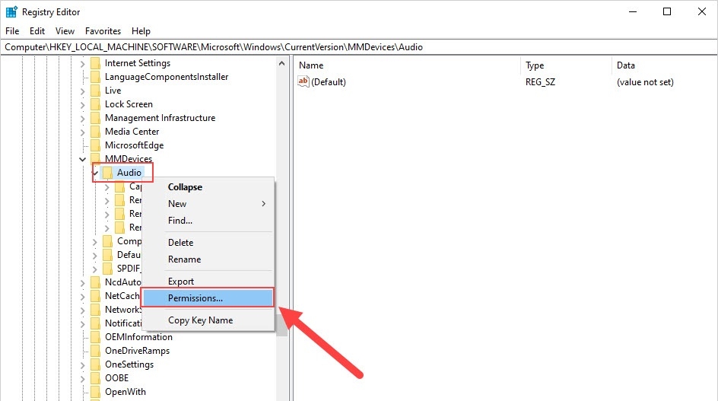
Task: Select the MicrosoftEdge tree key
Action: 134,146
